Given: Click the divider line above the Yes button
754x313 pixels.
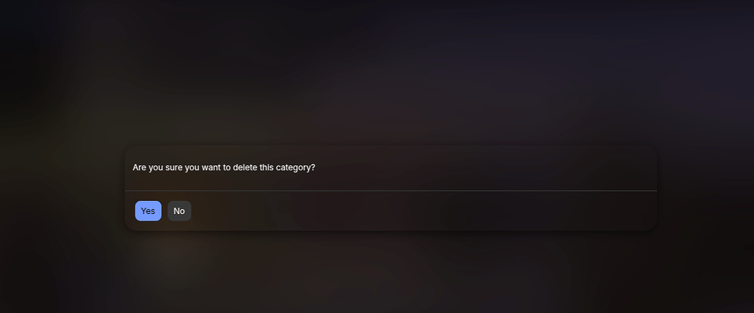Looking at the screenshot, I should click(x=390, y=191).
